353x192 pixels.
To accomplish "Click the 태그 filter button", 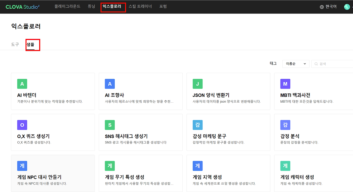I will (x=273, y=63).
